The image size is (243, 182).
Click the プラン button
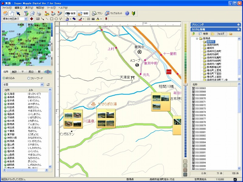click(x=97, y=13)
